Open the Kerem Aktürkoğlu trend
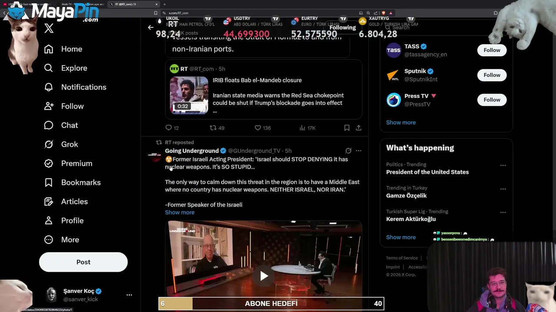 411,219
